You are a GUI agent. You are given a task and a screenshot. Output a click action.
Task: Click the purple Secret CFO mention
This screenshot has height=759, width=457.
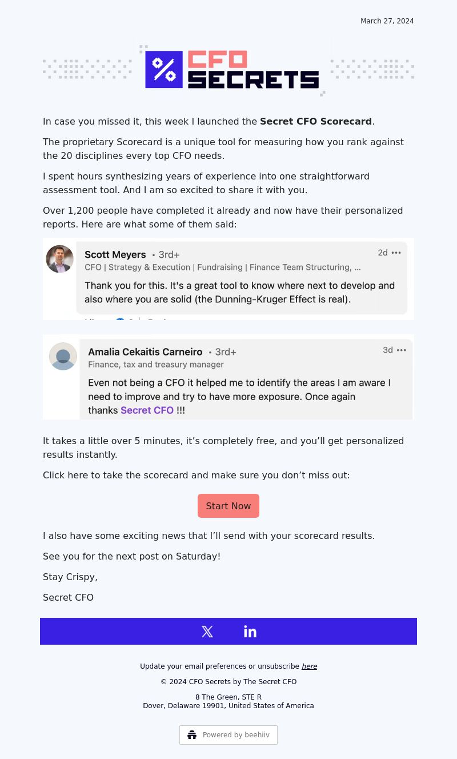(x=147, y=410)
